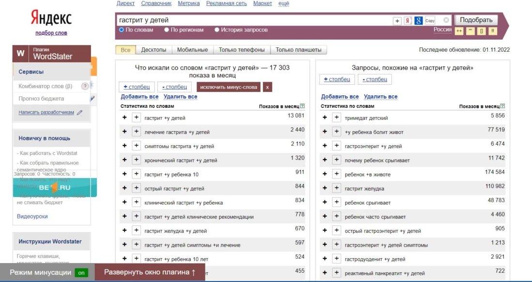Open the Россия region selector
The width and height of the screenshot is (532, 282).
[442, 30]
